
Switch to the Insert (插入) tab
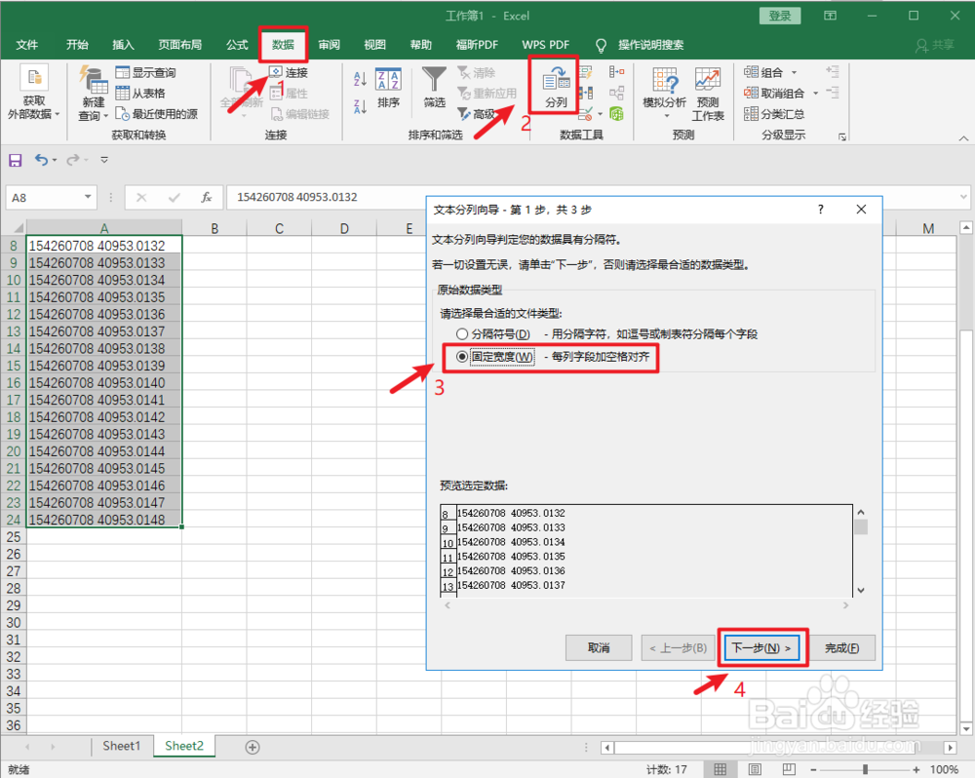[123, 45]
